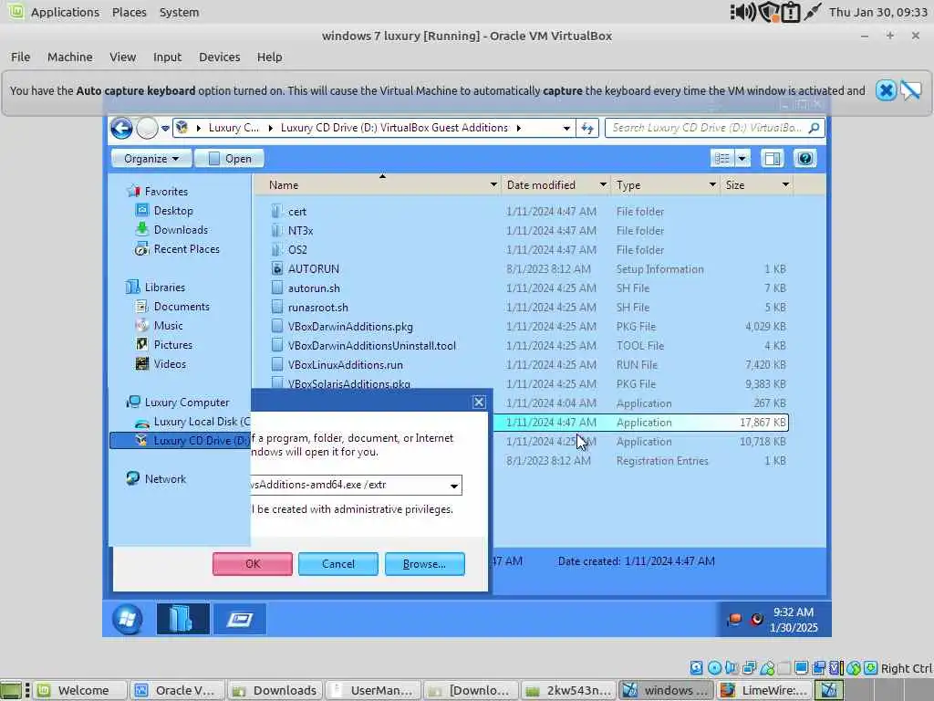Switch to UserMan... task in host taskbar

[x=373, y=690]
